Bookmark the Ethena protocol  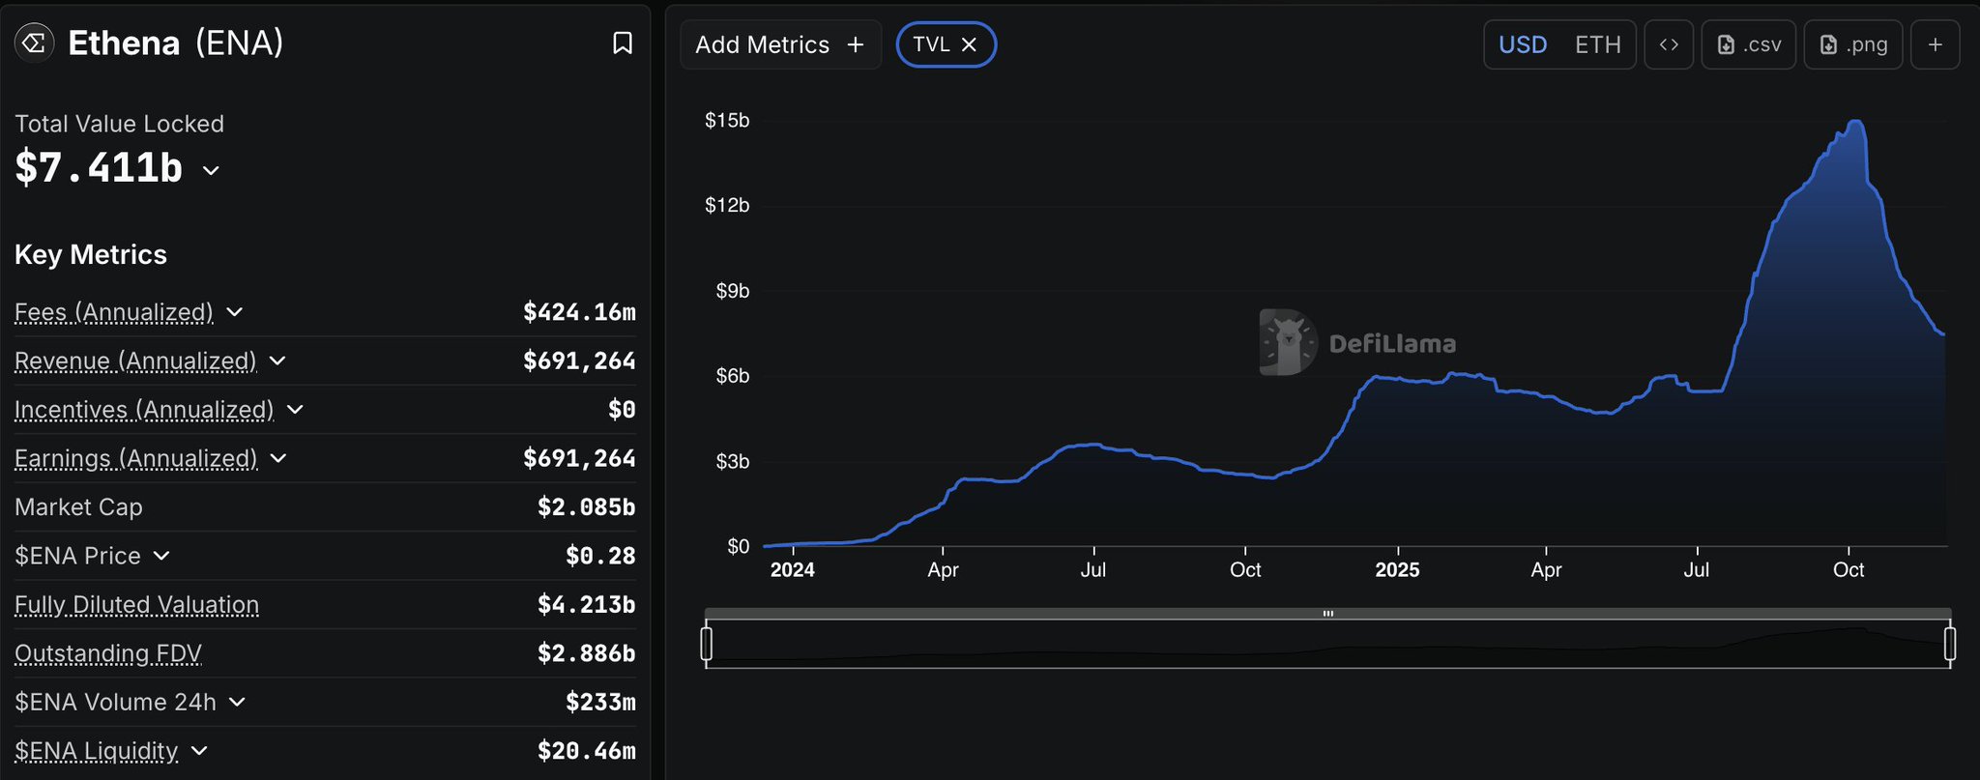point(623,43)
